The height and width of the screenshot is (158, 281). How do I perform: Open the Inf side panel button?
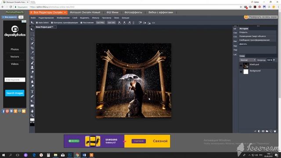coord(235,29)
